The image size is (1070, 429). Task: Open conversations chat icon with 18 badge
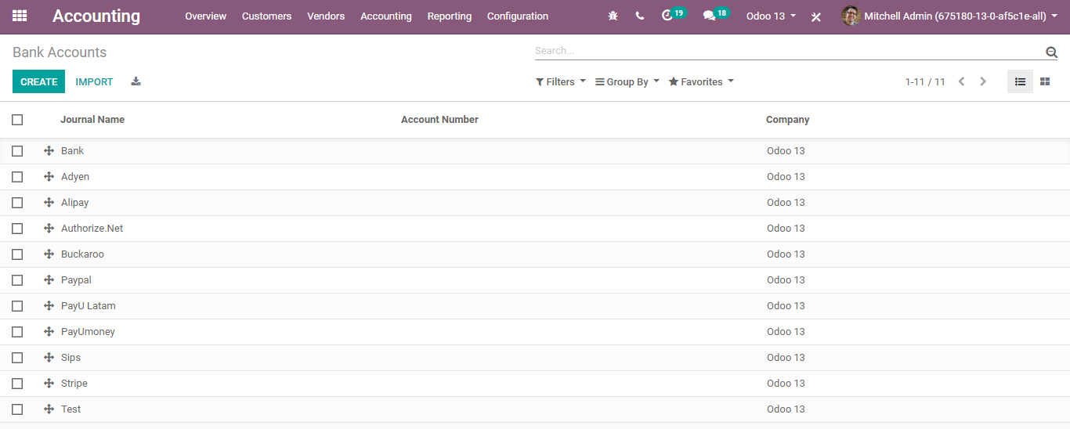click(x=715, y=15)
